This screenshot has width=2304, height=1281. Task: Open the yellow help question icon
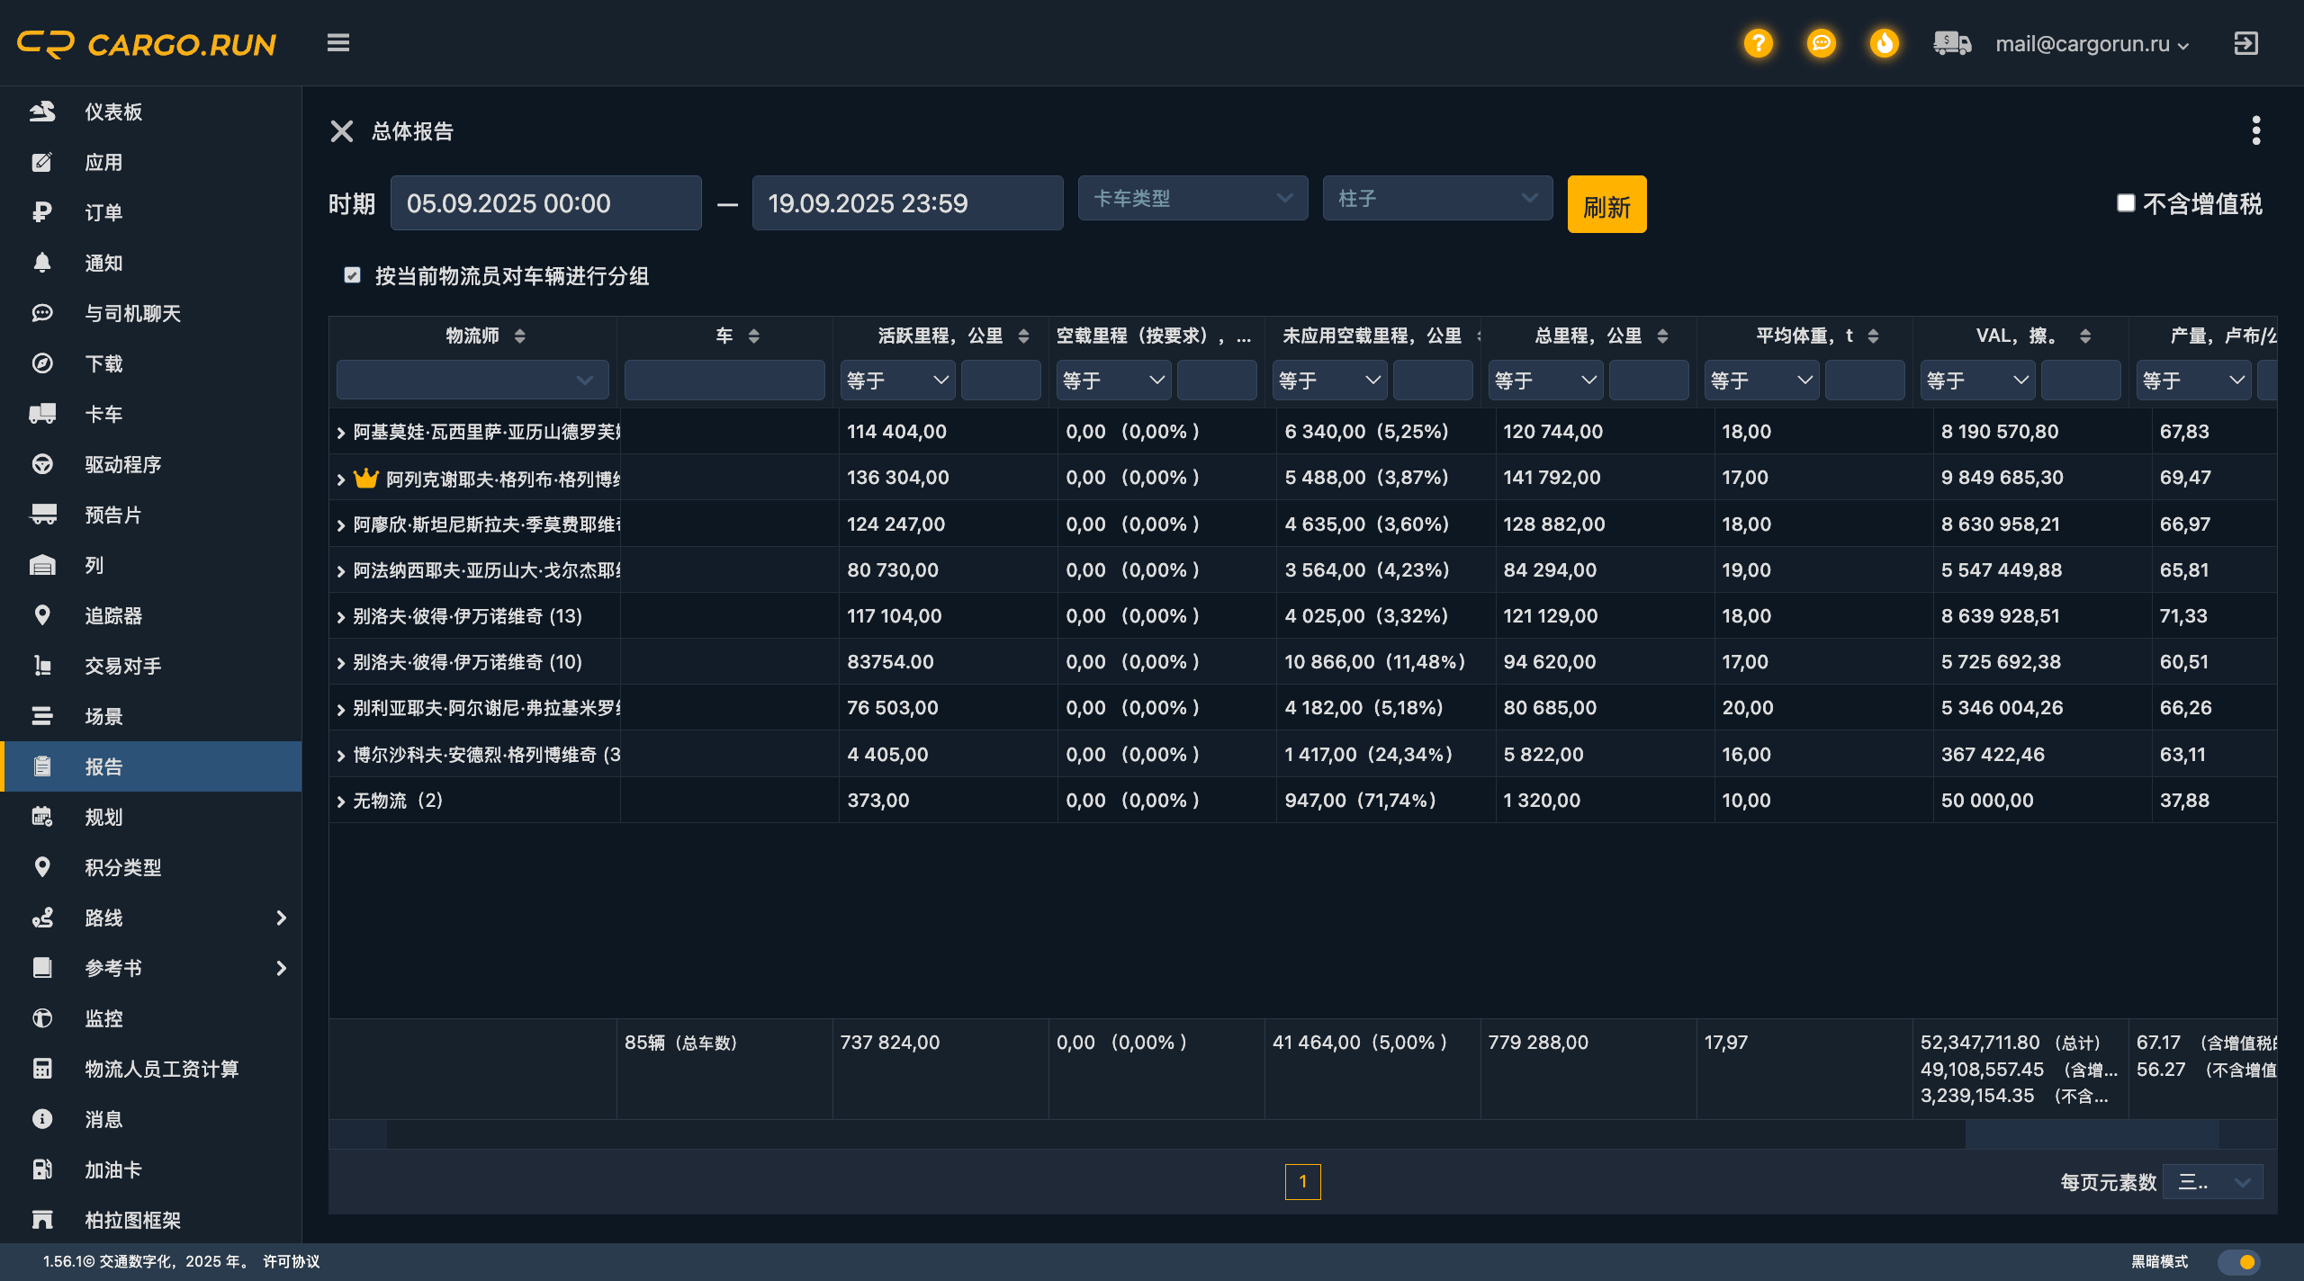(1758, 43)
